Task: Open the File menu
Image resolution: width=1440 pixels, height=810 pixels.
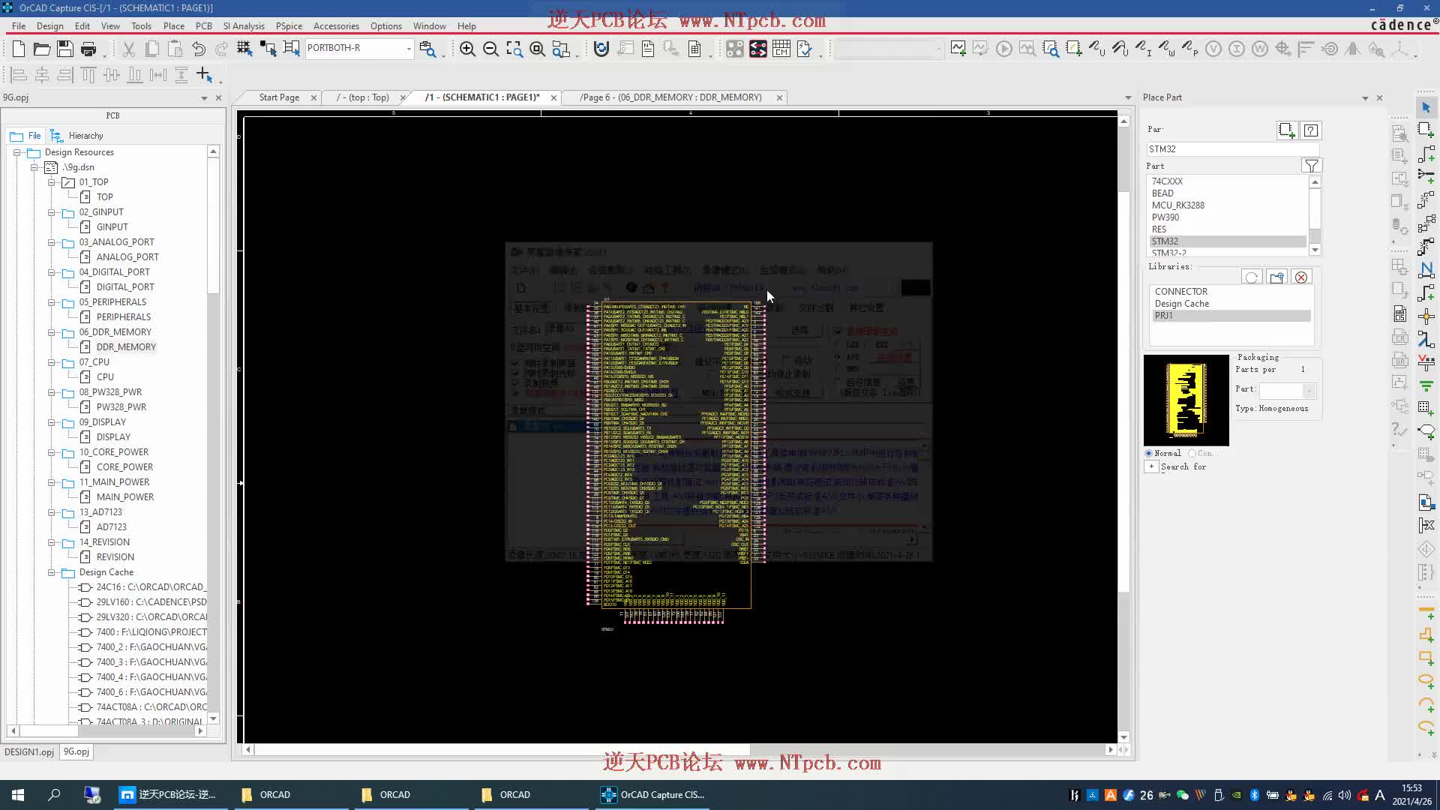Action: (19, 25)
